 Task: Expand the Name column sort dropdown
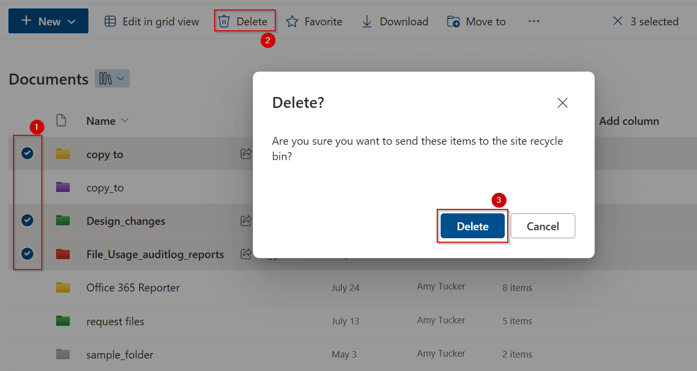[x=125, y=120]
